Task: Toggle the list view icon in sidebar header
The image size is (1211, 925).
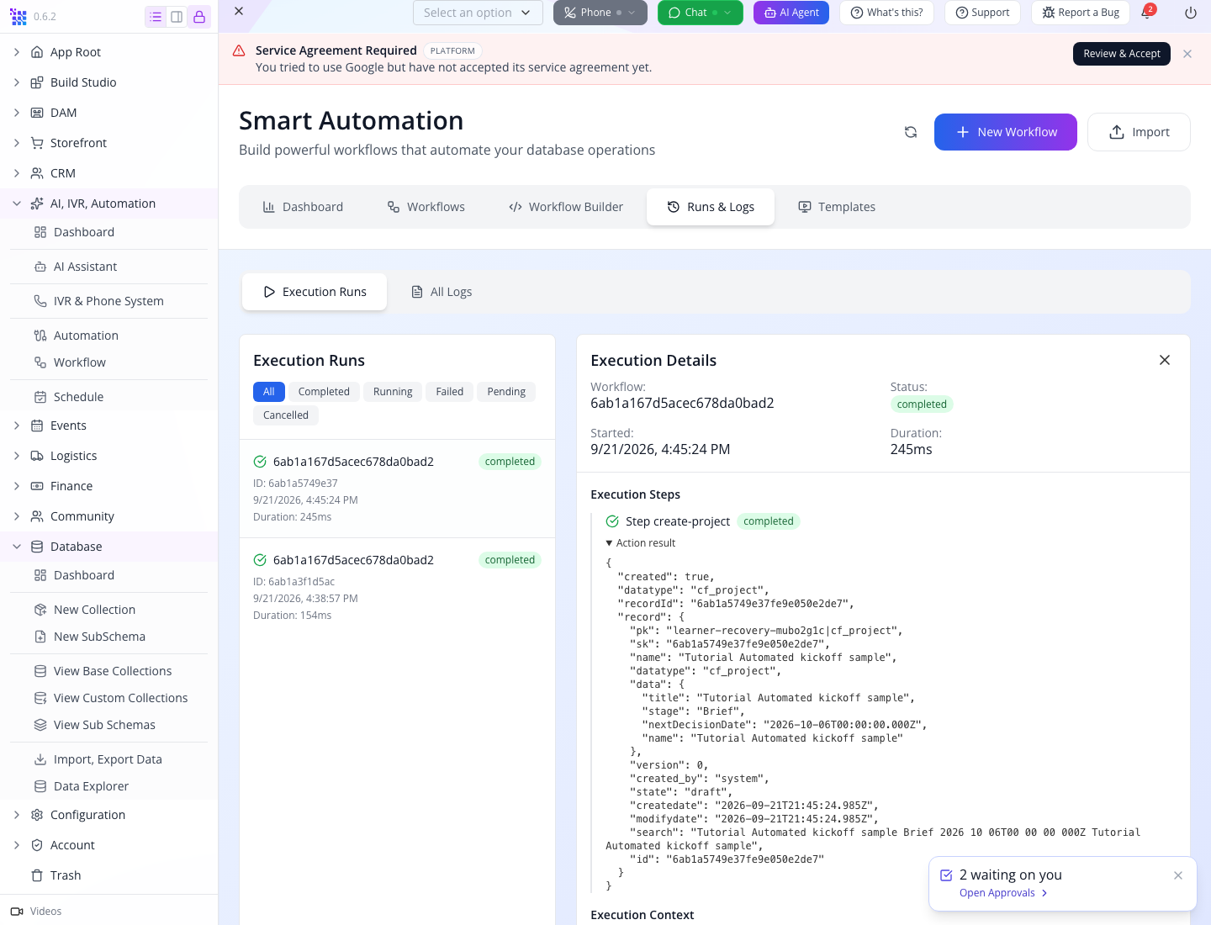Action: [x=156, y=17]
